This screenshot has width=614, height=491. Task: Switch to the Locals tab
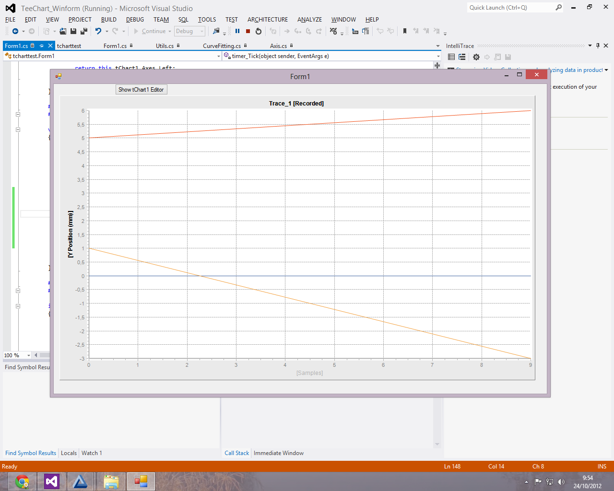tap(69, 453)
